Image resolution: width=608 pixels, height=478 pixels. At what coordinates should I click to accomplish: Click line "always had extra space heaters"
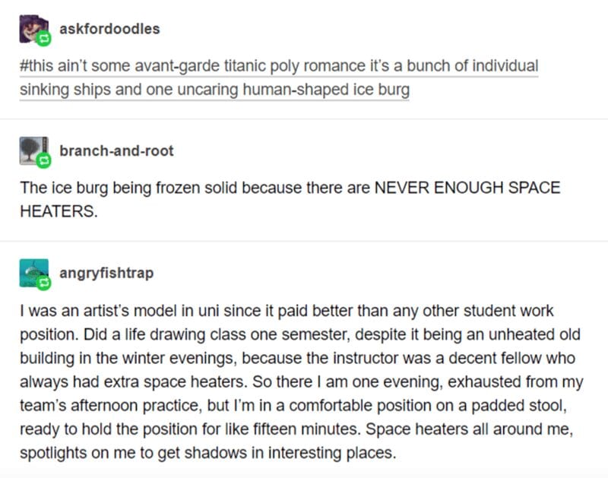click(x=301, y=381)
